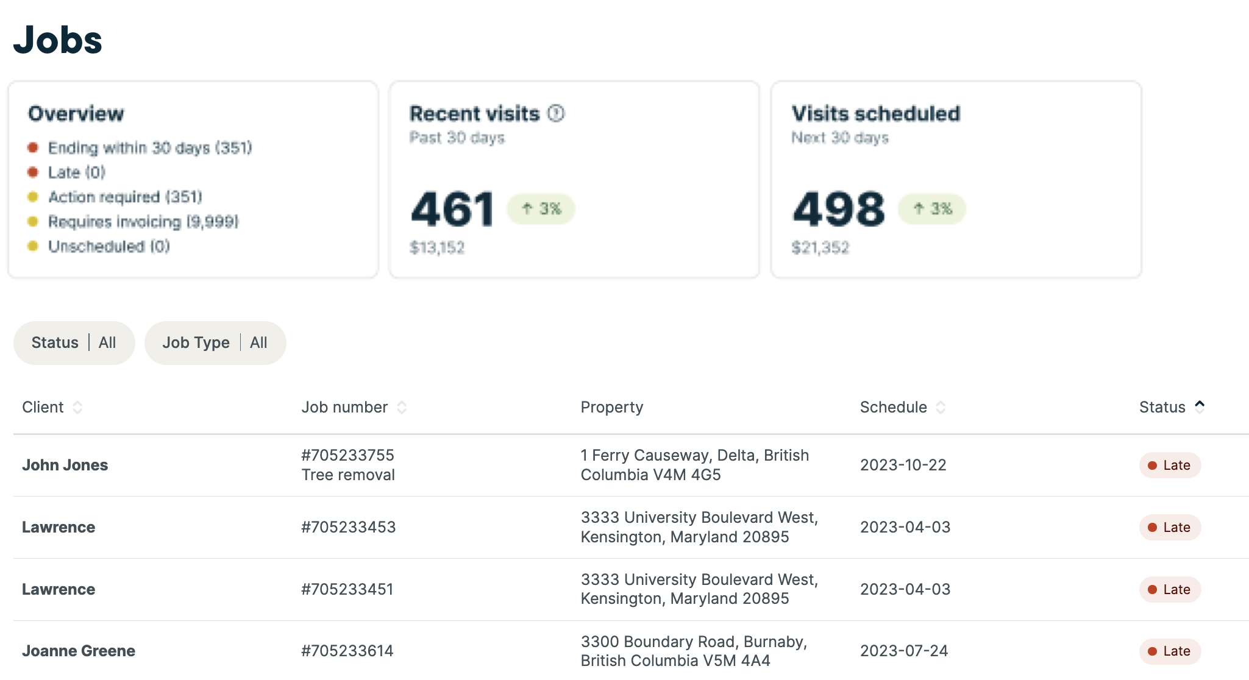Click Late badge on job #705233451

[x=1169, y=589]
